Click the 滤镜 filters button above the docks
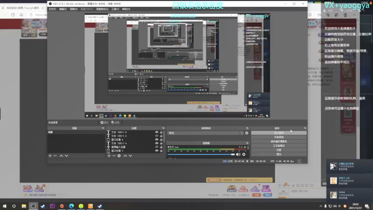 click(116, 123)
